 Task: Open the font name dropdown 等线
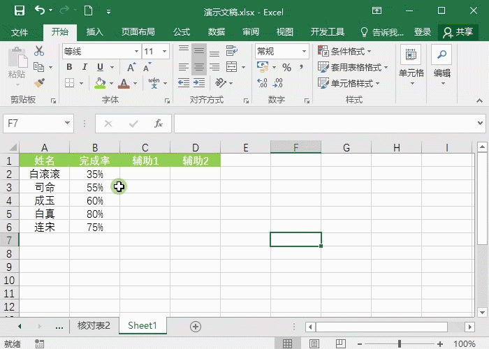136,51
